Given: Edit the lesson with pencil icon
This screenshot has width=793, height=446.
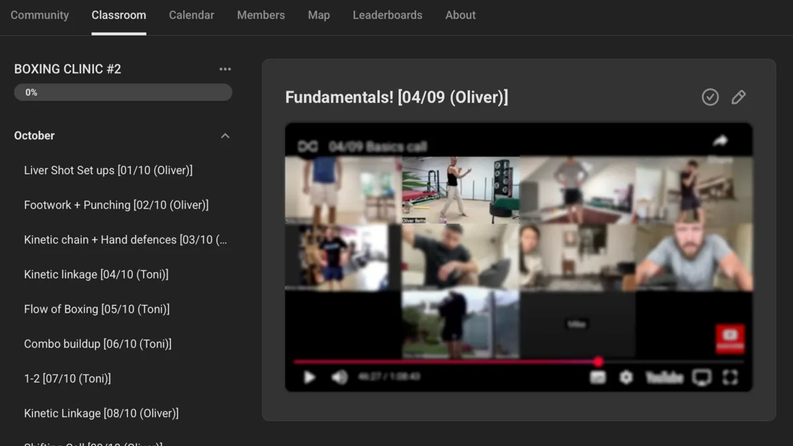Looking at the screenshot, I should 738,97.
